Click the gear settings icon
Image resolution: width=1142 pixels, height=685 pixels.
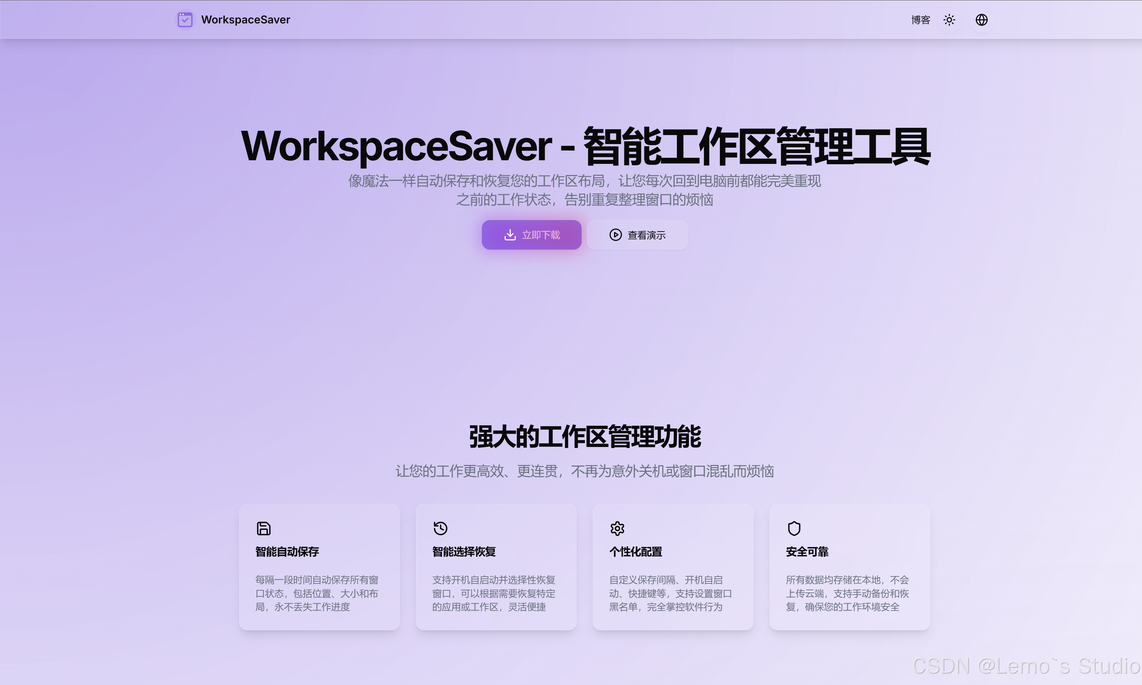pyautogui.click(x=617, y=528)
